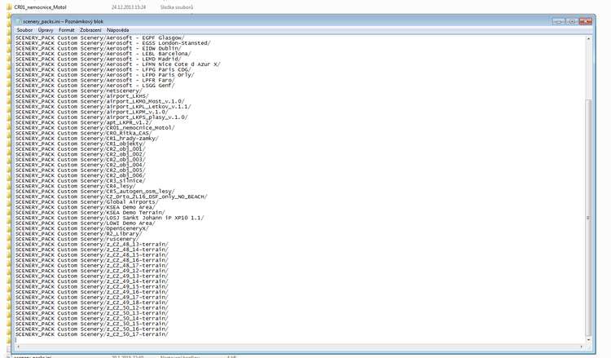Open the Soubor menu in Notepad
Viewport: 611px width, 358px height.
pyautogui.click(x=24, y=30)
